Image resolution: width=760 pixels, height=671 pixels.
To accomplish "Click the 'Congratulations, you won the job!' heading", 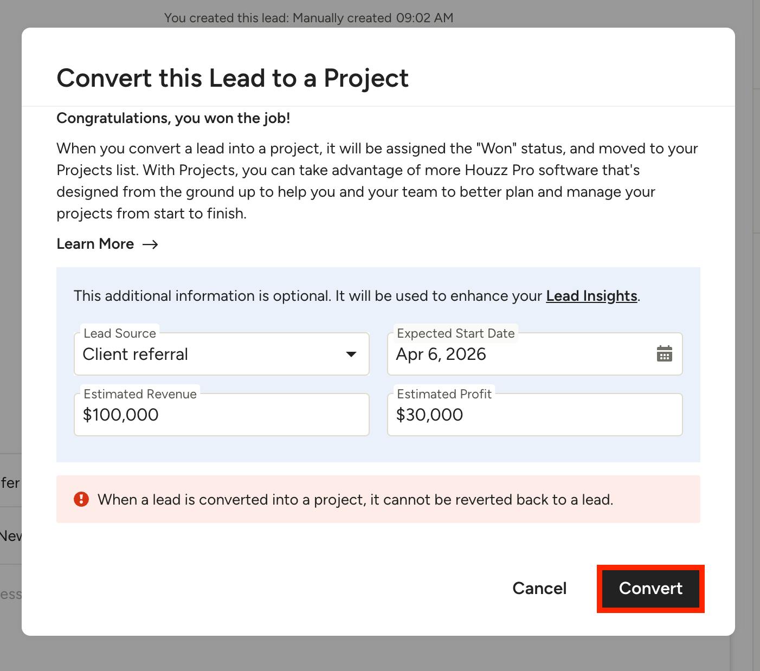I will 173,118.
